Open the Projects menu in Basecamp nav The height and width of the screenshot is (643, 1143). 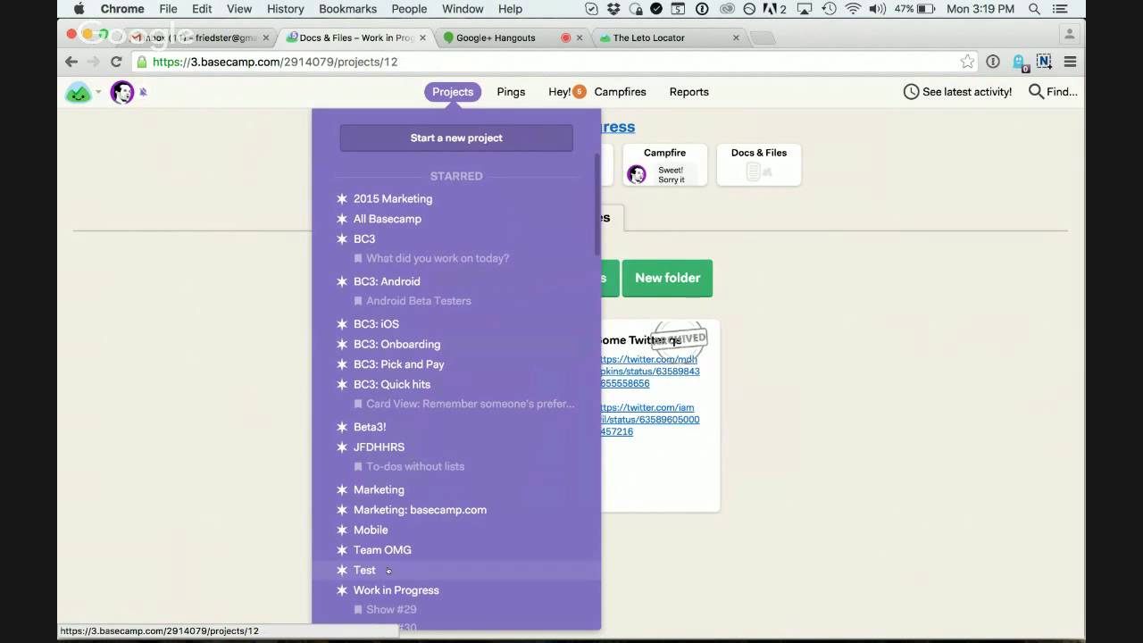(453, 92)
